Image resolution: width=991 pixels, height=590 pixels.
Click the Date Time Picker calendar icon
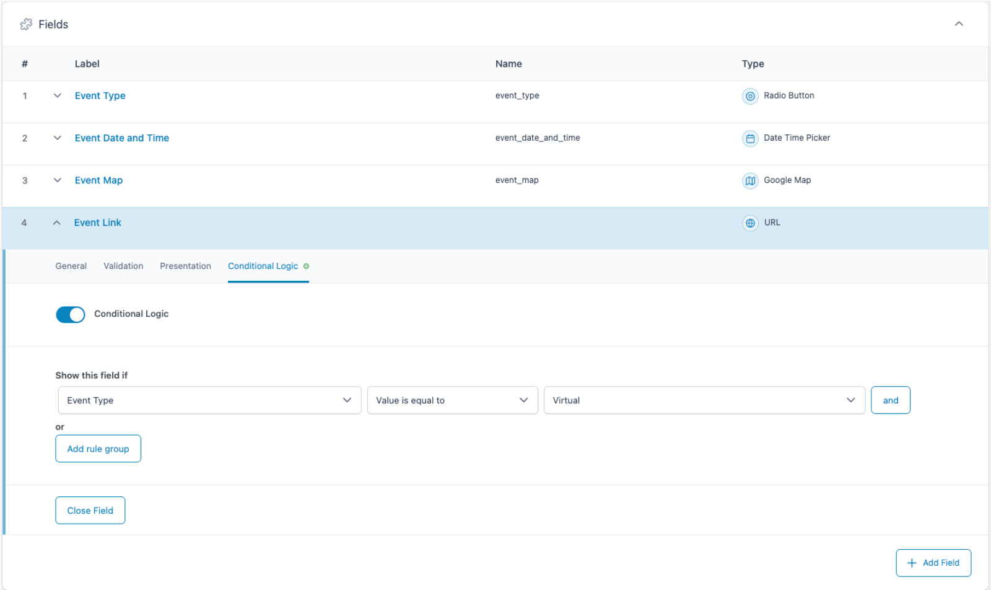tap(750, 138)
